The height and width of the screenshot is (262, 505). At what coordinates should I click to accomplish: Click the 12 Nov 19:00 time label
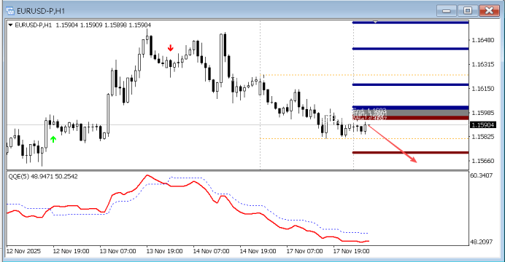tap(72, 251)
